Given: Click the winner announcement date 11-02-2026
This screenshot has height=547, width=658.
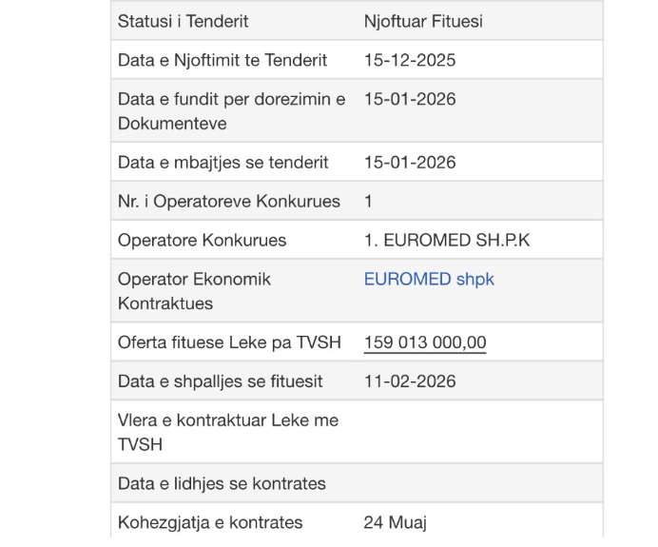Looking at the screenshot, I should (410, 381).
